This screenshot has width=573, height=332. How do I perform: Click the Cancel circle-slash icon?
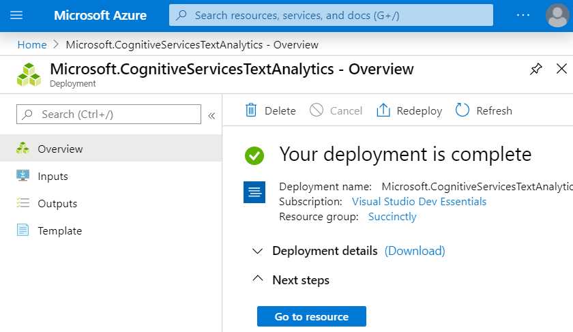(x=317, y=110)
